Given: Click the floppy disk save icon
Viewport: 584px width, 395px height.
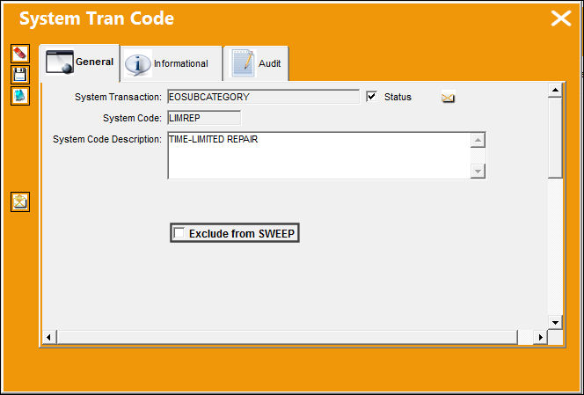Looking at the screenshot, I should click(x=20, y=75).
